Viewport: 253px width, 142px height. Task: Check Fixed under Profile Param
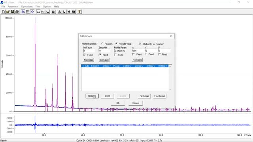[x=115, y=55]
